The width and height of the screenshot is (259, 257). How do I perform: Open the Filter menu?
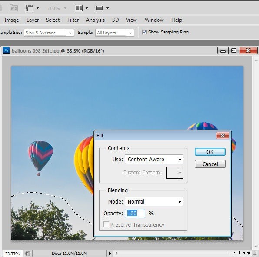click(73, 20)
